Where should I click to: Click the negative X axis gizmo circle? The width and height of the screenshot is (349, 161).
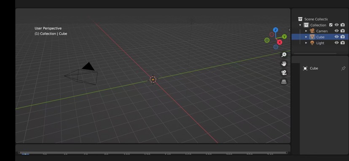tap(272, 35)
